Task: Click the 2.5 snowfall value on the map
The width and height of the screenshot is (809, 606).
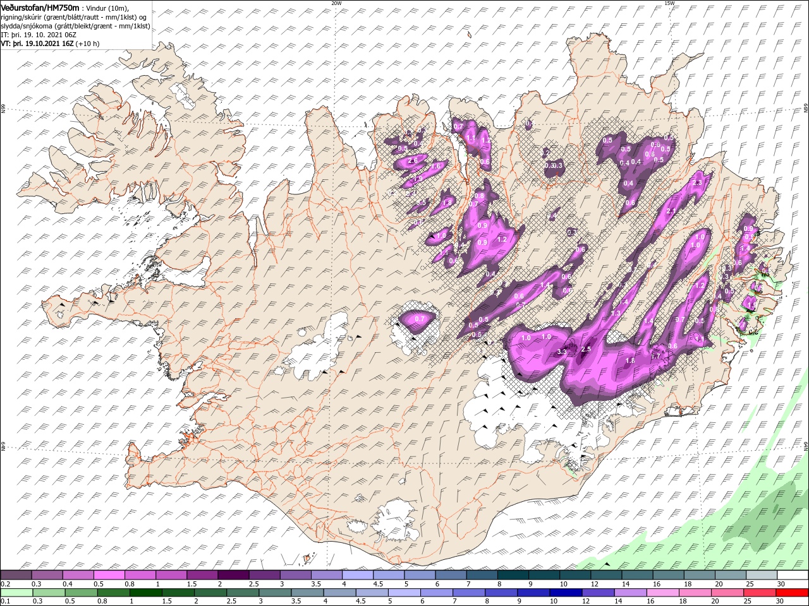Action: click(x=585, y=349)
